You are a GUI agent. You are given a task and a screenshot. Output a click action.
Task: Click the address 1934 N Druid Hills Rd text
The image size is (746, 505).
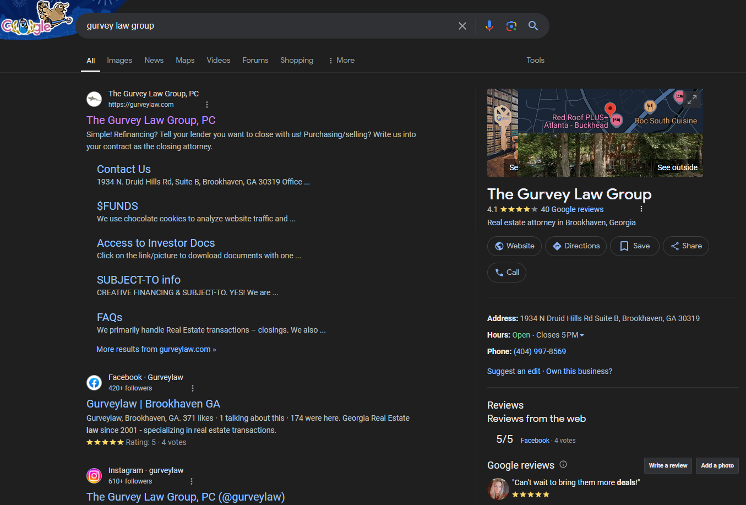[610, 318]
